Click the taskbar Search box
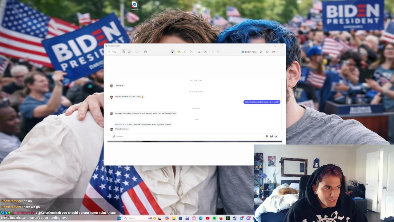 tap(139, 218)
